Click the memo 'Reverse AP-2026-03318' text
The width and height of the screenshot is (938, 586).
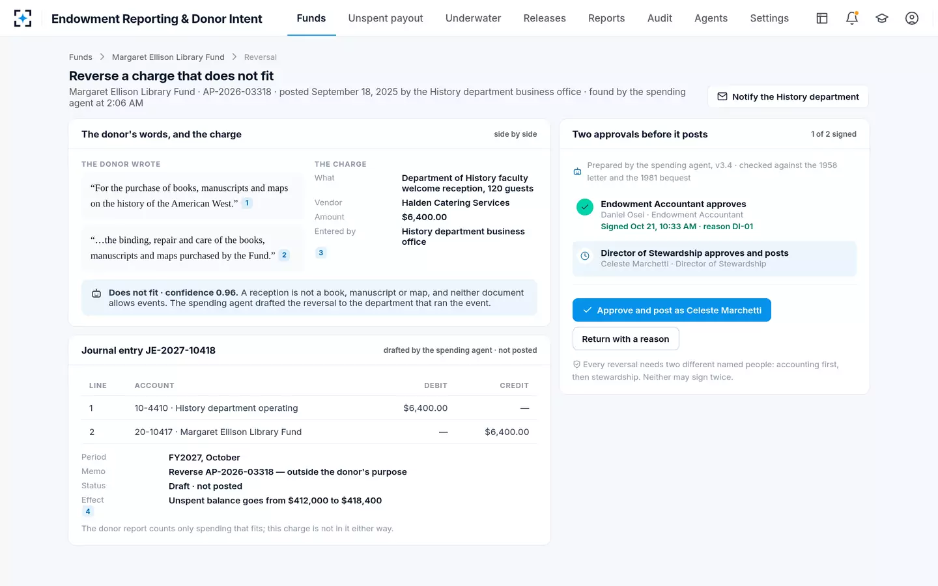287,471
